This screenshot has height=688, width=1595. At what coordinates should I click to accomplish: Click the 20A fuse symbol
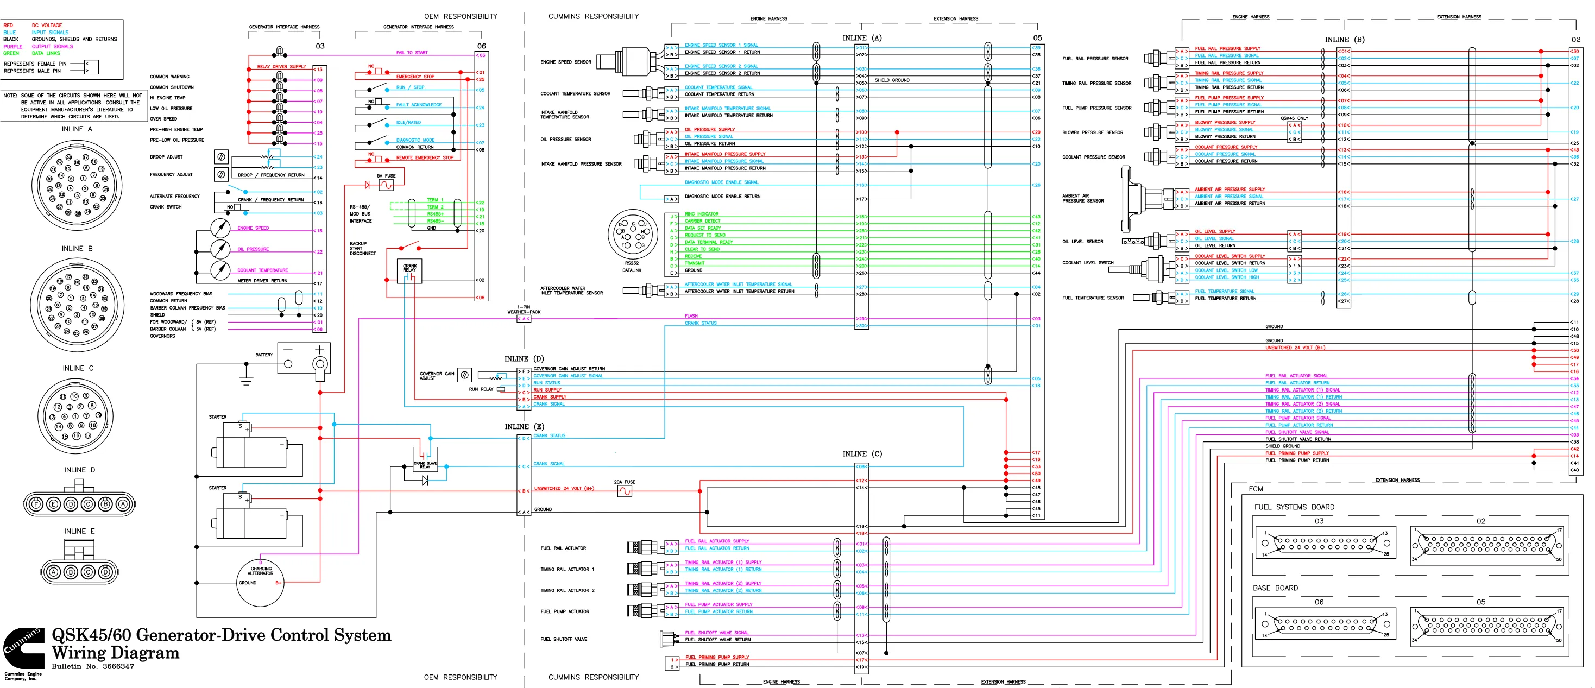(x=625, y=491)
